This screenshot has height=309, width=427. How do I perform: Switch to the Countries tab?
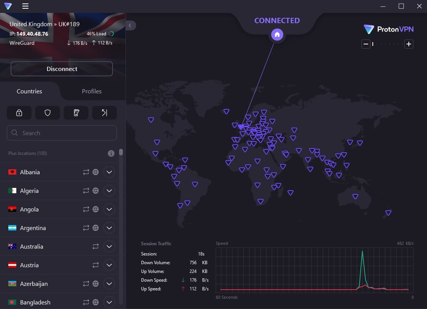coord(30,91)
